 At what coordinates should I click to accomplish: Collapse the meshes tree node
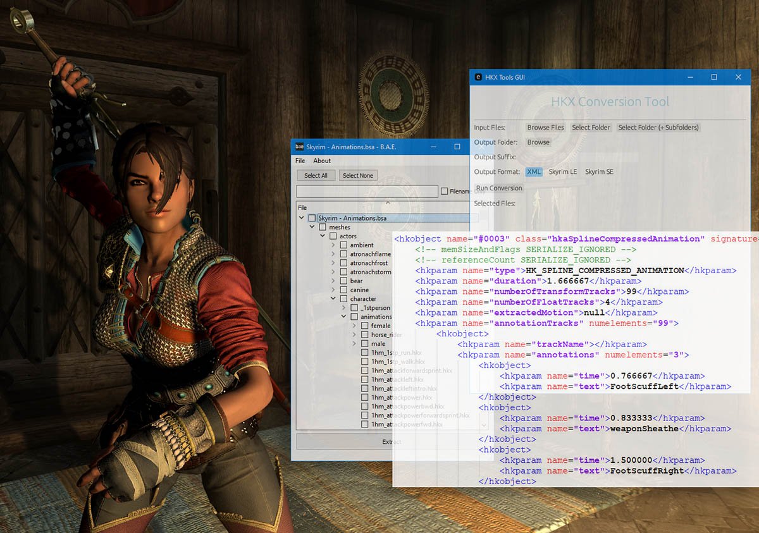tap(312, 227)
